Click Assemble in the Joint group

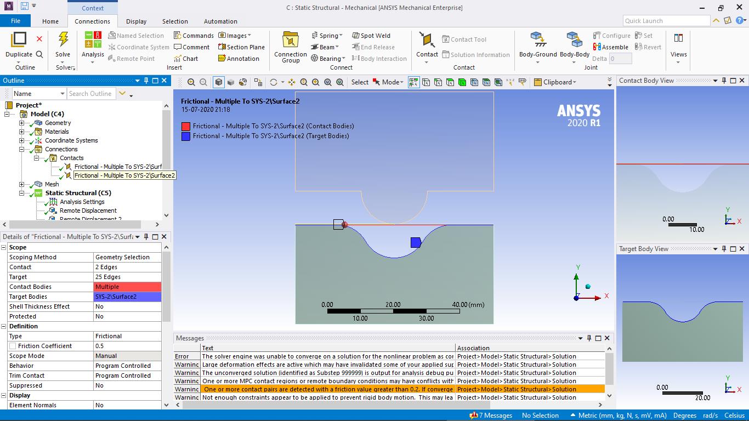point(610,47)
